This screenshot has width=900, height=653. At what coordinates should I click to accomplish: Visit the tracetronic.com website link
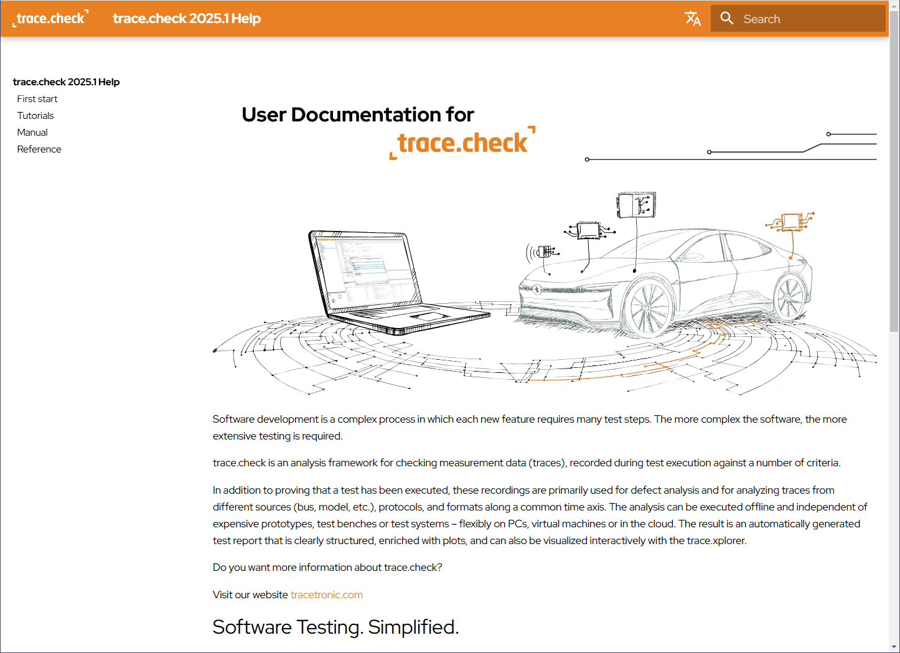[x=327, y=594]
